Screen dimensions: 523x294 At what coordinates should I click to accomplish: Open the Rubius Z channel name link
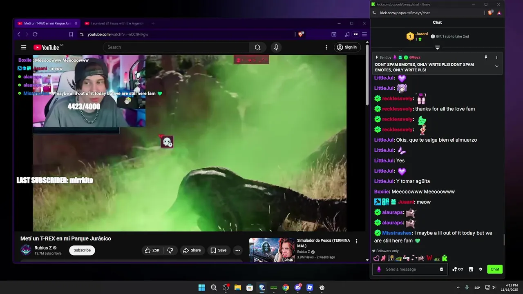tap(43, 248)
